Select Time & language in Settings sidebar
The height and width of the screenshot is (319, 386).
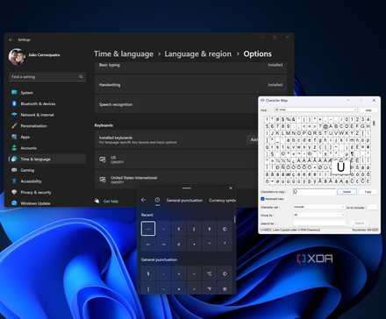[x=47, y=159]
